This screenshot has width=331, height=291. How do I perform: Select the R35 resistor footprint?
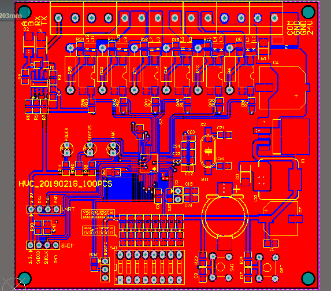click(70, 69)
